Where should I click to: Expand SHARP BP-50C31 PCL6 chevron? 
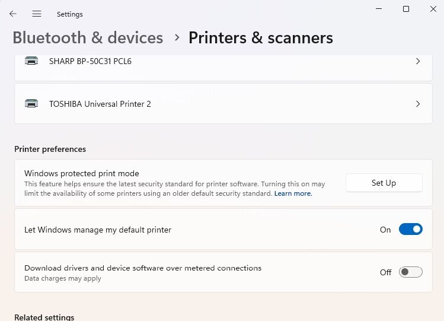[418, 61]
